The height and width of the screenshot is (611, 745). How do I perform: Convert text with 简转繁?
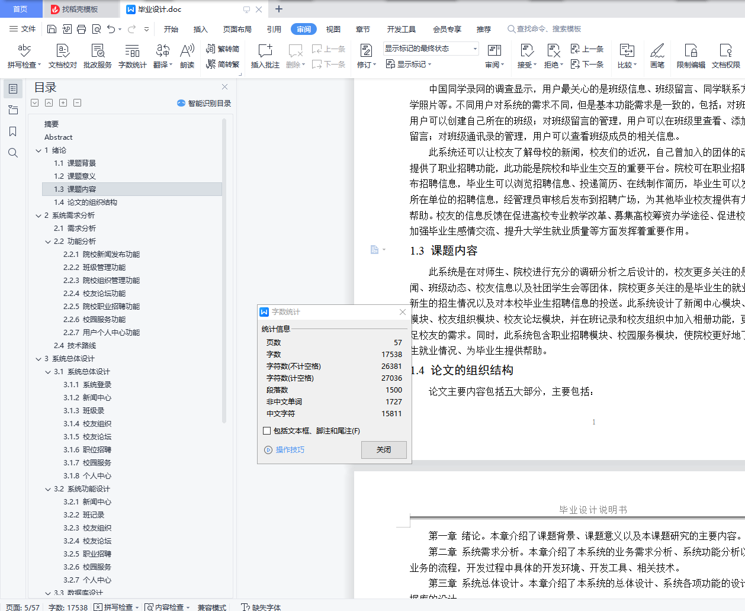pyautogui.click(x=223, y=64)
